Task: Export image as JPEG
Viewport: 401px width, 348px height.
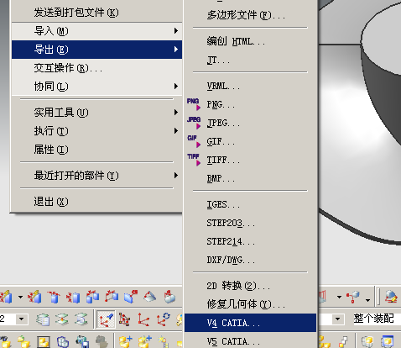Action: pyautogui.click(x=250, y=123)
